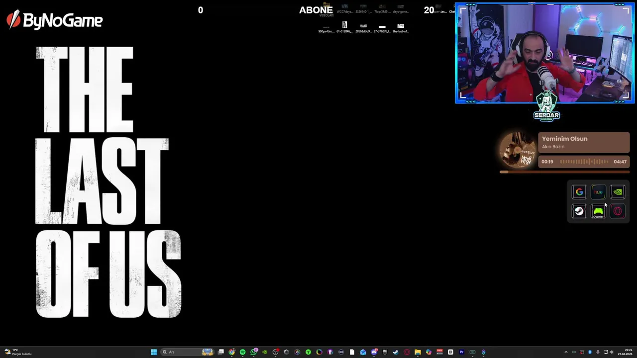Click the volume icon in the system tray

[612, 352]
